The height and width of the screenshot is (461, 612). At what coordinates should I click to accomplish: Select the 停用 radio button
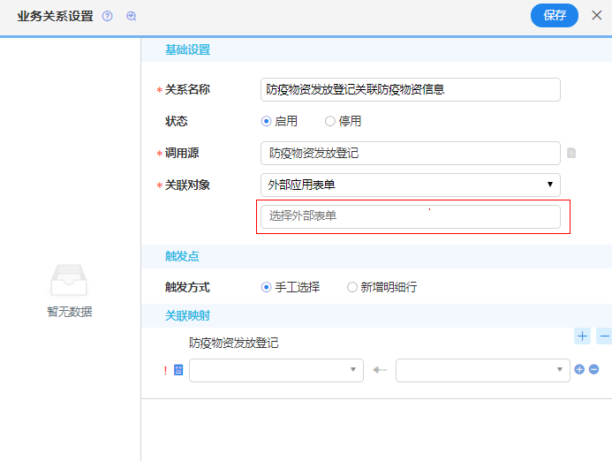point(329,121)
